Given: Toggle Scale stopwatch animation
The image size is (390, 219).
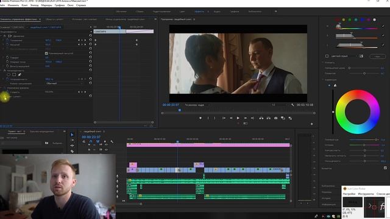Looking at the screenshot, I should (x=7, y=44).
